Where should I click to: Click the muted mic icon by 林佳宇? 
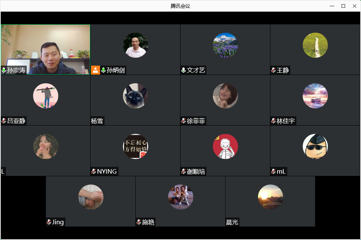coord(273,121)
